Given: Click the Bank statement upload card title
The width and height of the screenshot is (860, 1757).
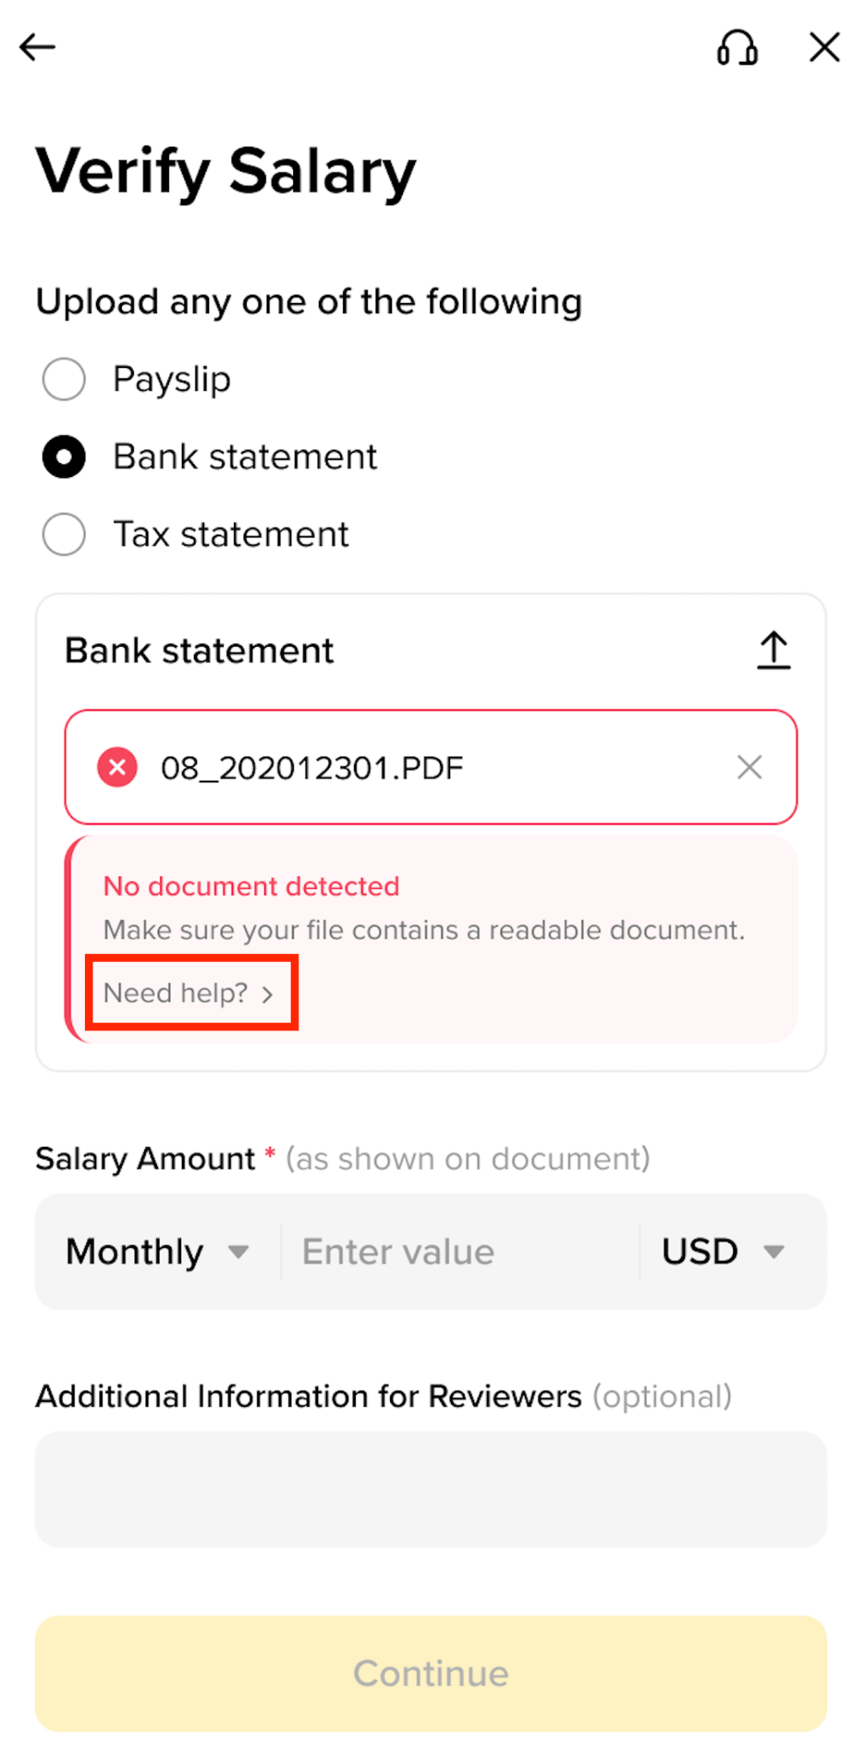Looking at the screenshot, I should pos(199,650).
